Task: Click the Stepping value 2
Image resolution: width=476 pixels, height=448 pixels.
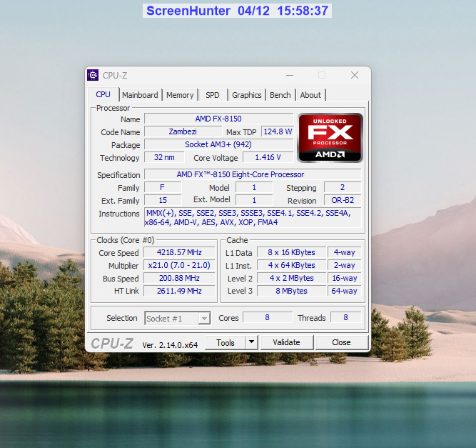Action: coord(343,187)
